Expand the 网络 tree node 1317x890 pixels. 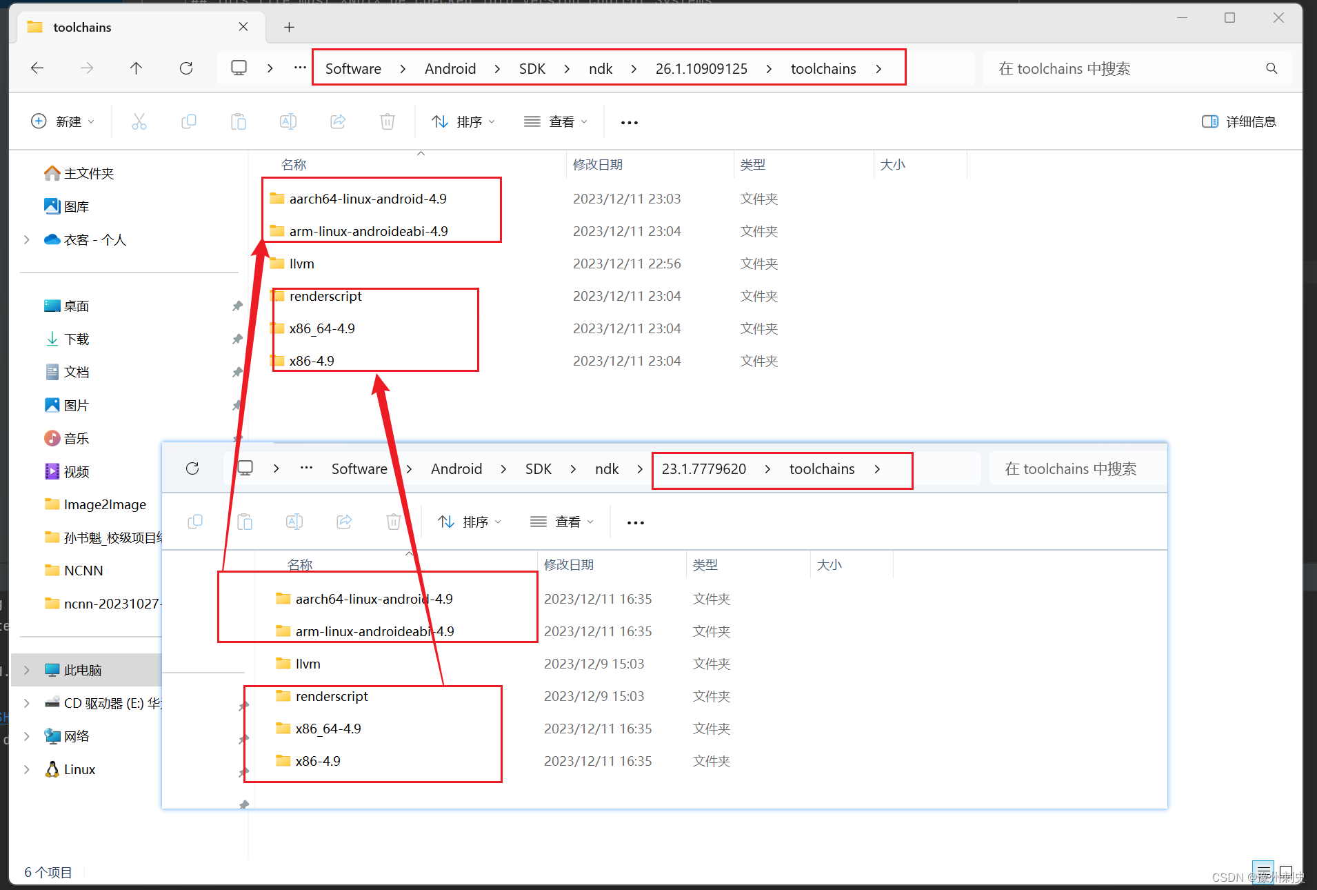click(27, 736)
